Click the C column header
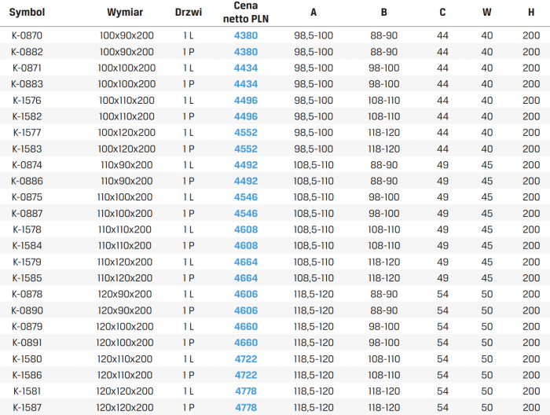This screenshot has width=550, height=415. click(442, 13)
